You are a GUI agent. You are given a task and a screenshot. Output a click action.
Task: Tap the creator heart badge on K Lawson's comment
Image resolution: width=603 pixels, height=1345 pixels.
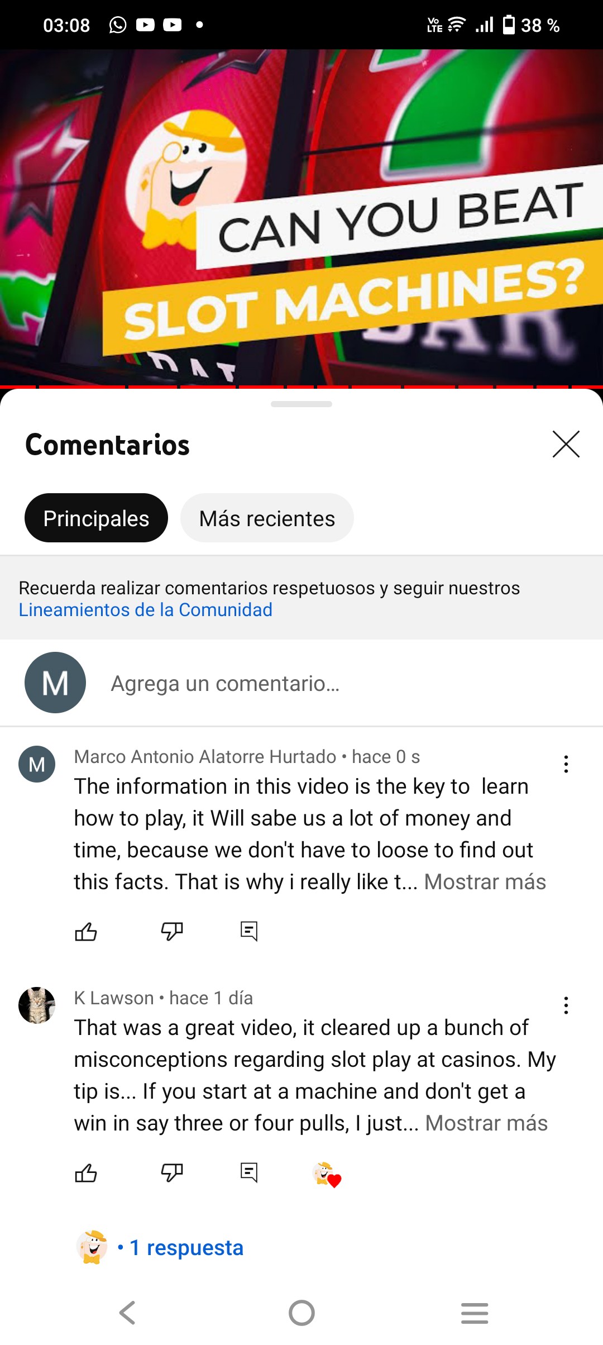tap(327, 1174)
